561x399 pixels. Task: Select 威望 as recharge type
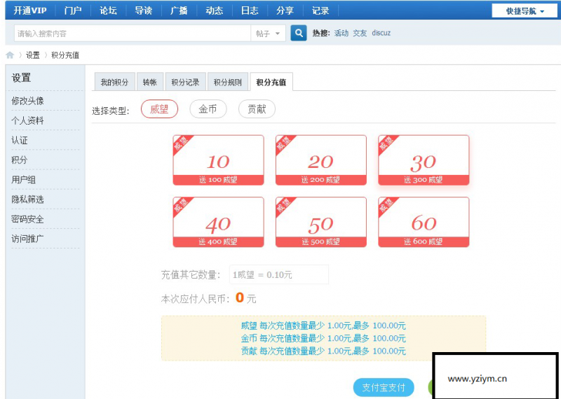pos(159,109)
